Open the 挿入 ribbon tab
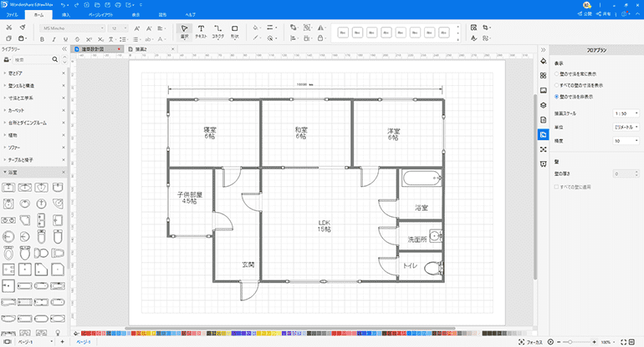 point(66,15)
